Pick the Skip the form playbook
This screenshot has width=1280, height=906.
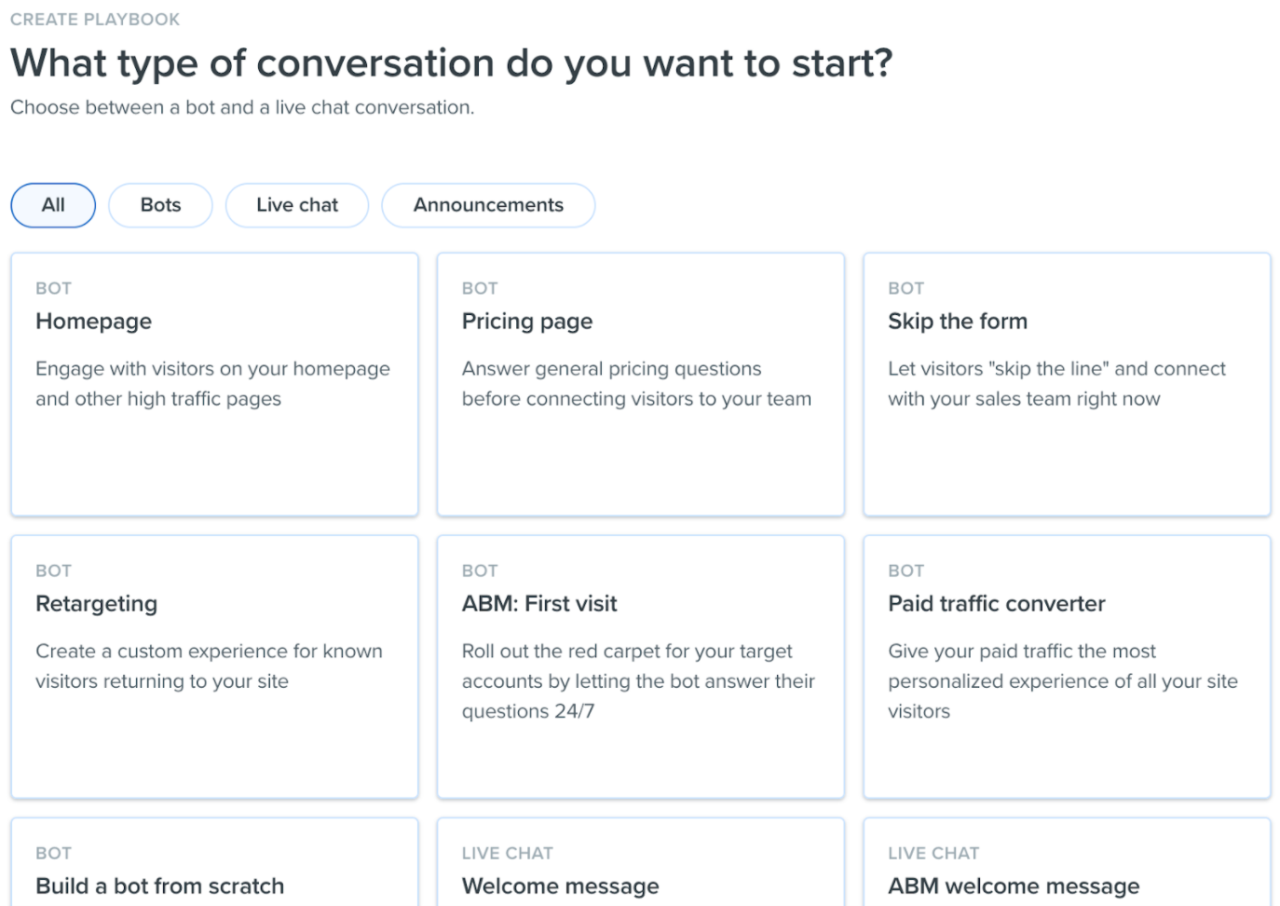point(1067,384)
